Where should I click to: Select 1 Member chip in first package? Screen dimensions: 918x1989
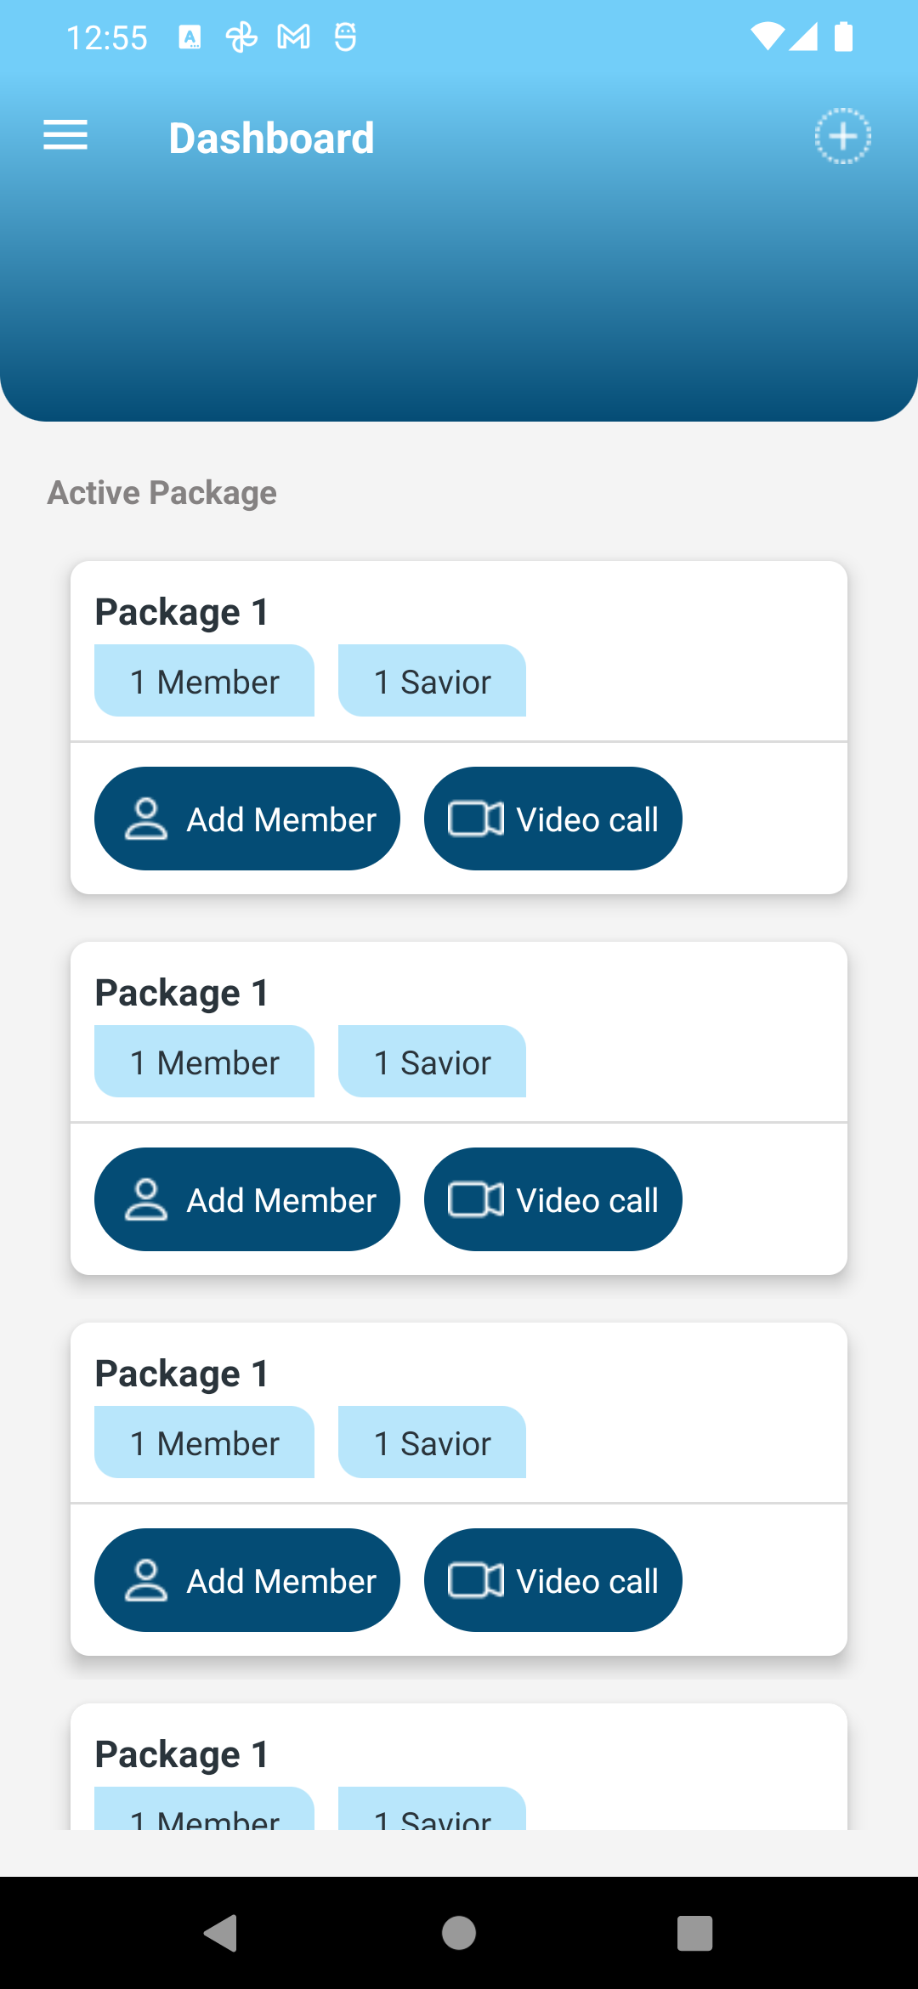pos(204,681)
